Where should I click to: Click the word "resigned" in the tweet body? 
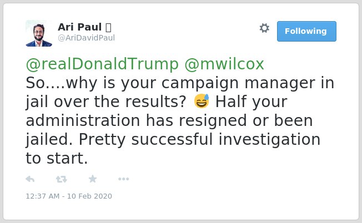click(213, 121)
